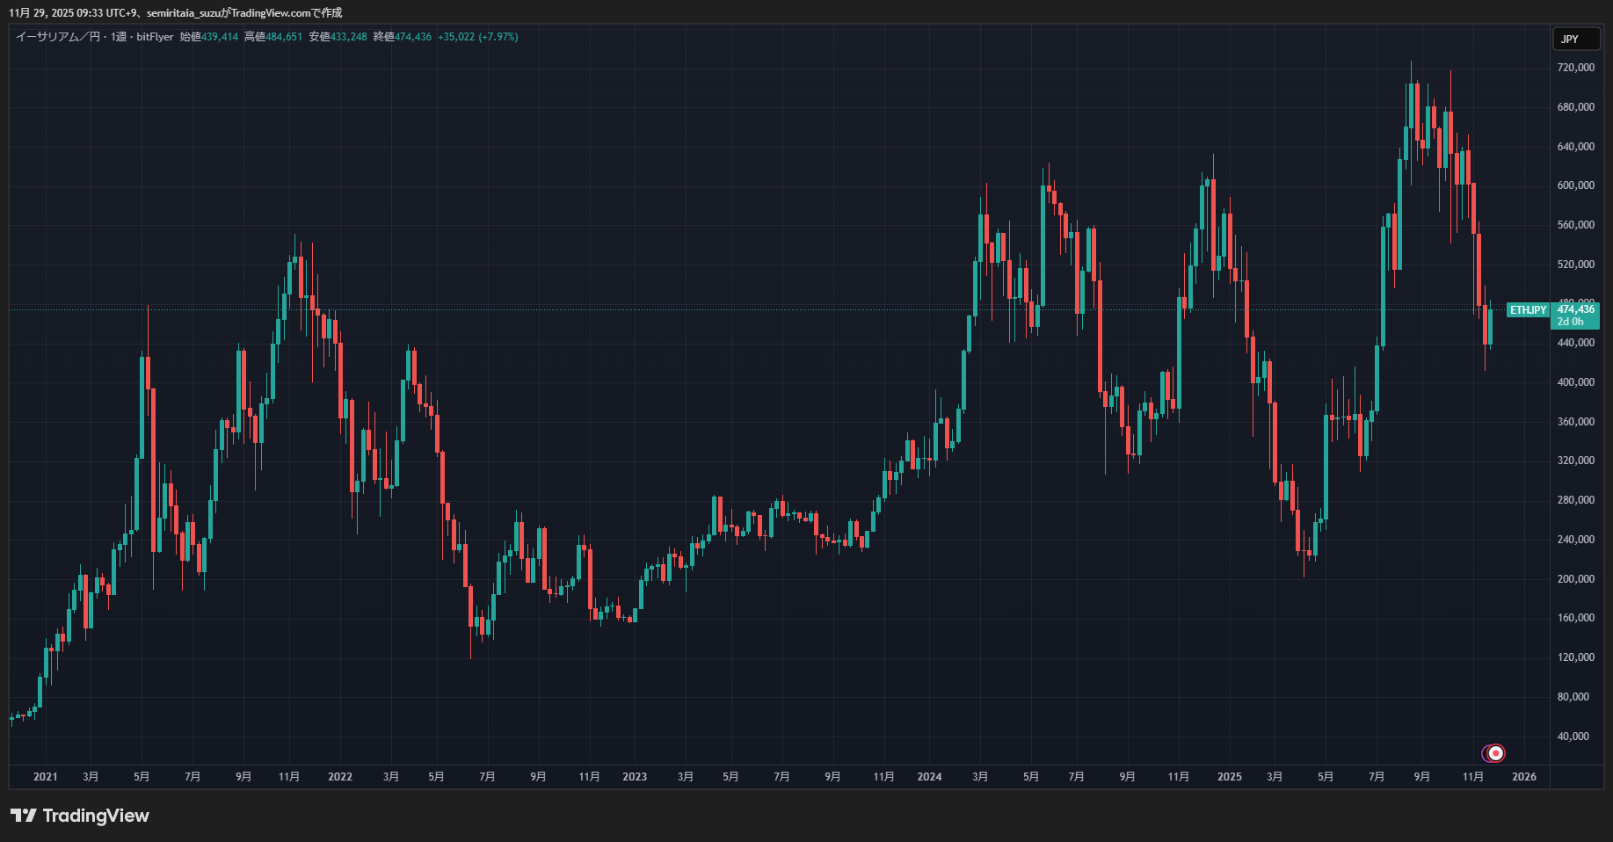The image size is (1613, 842).
Task: Click the 高値 484,651 value in the legend
Action: point(273,37)
